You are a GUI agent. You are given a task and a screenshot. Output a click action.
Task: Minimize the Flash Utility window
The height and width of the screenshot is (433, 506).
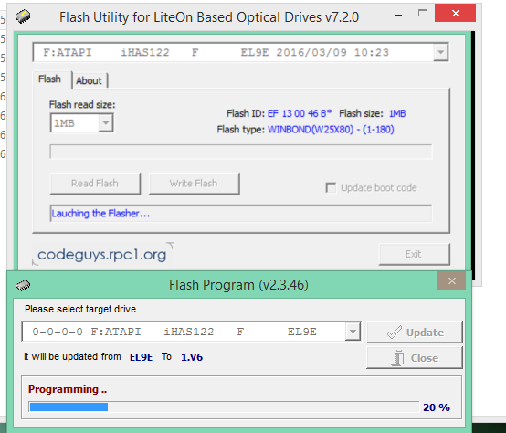point(398,16)
